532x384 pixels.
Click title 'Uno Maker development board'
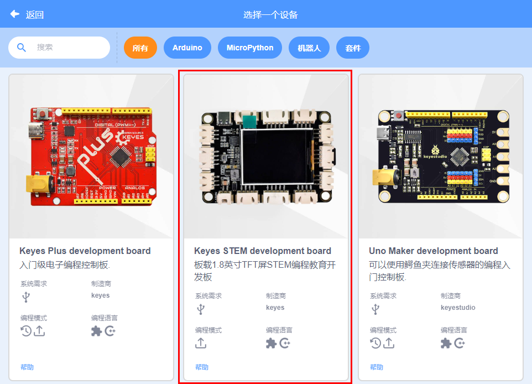[434, 251]
